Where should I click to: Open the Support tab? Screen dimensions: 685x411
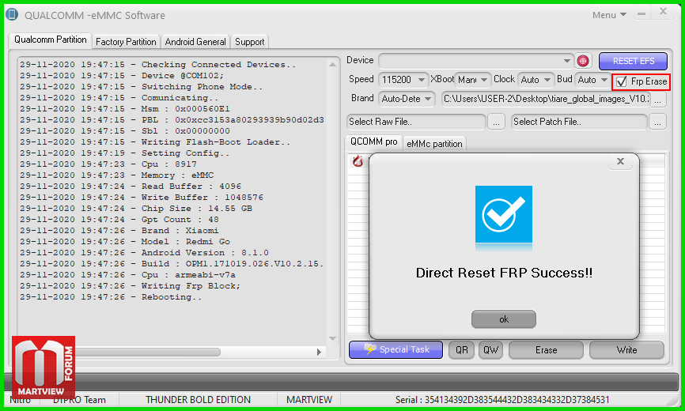[249, 42]
